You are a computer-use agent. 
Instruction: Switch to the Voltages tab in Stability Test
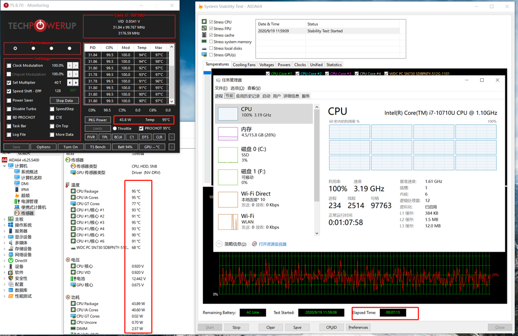click(267, 65)
